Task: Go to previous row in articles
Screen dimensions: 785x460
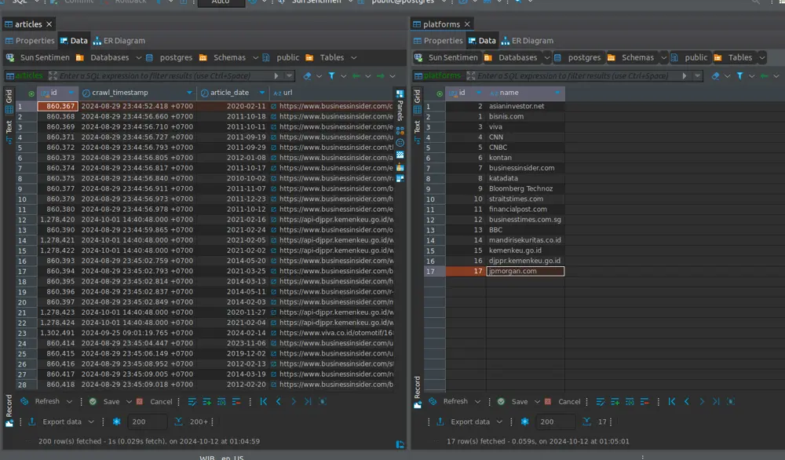Action: coord(279,401)
